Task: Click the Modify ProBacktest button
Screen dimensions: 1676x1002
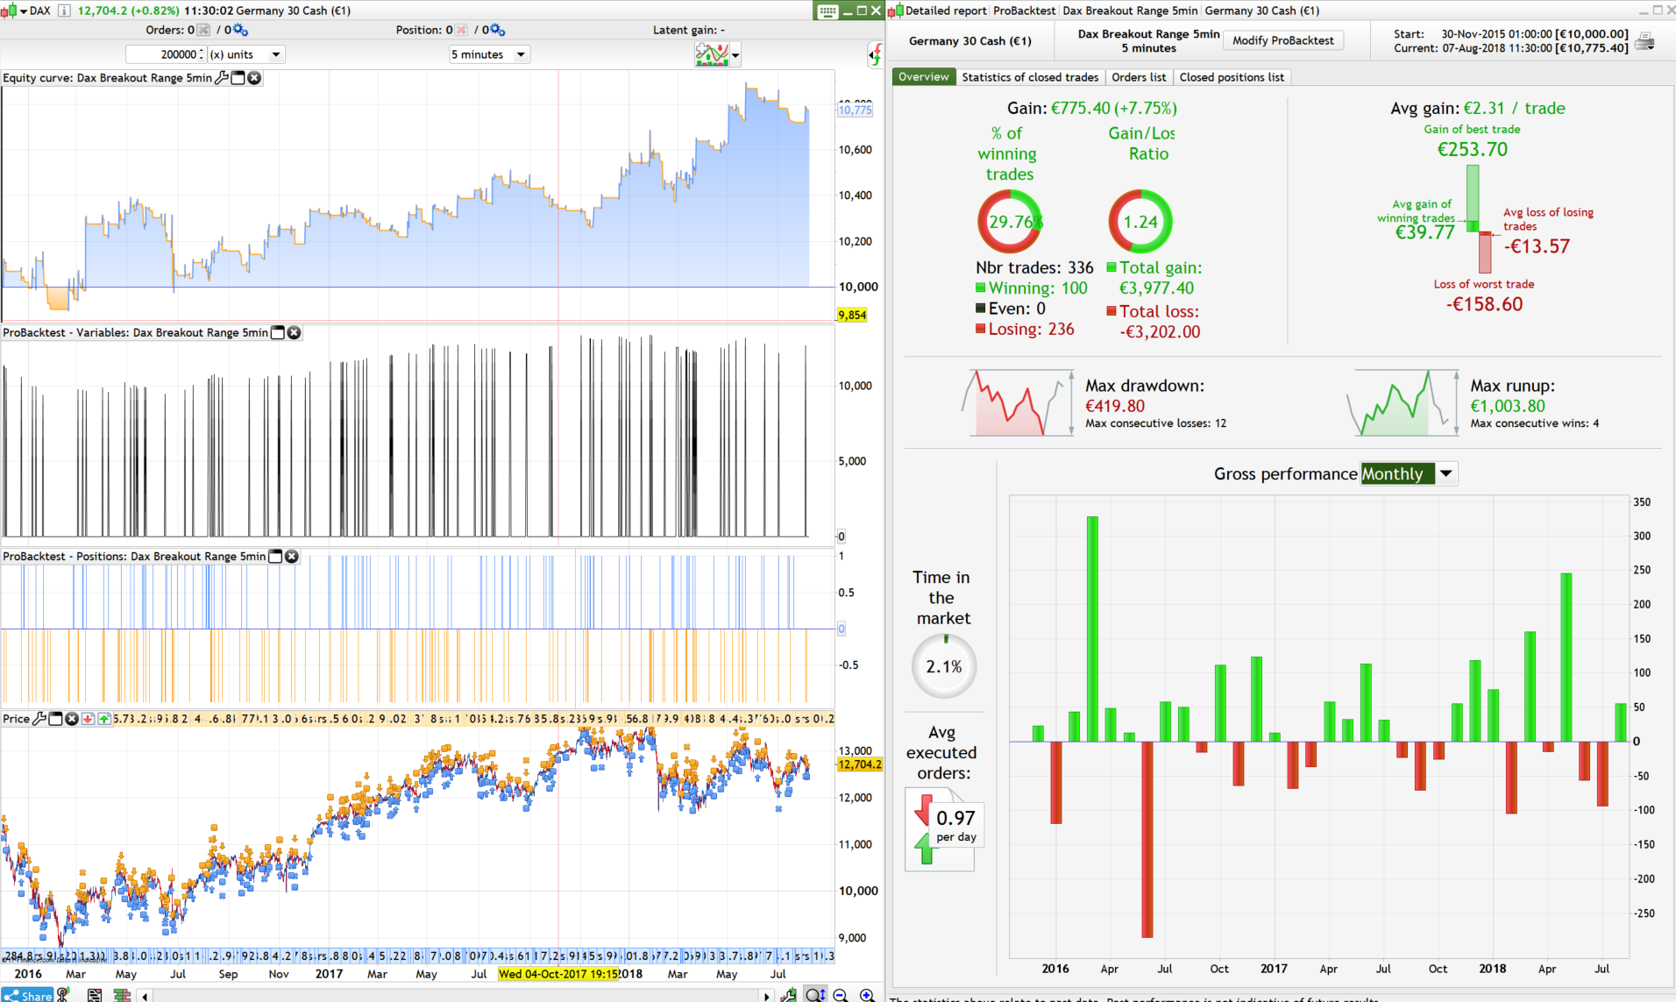Action: [1283, 40]
